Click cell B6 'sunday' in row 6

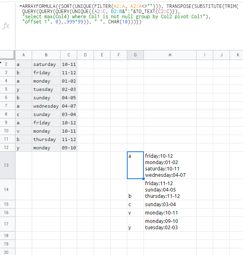pyautogui.click(x=46, y=98)
